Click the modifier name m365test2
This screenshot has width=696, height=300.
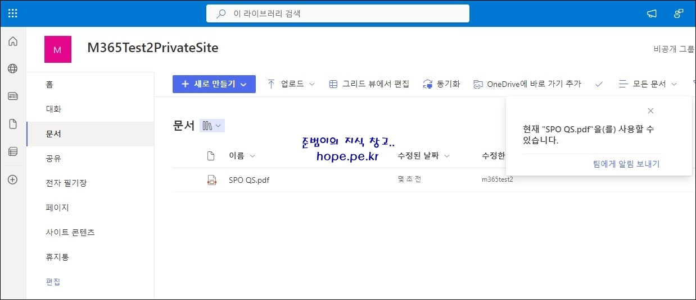pyautogui.click(x=498, y=179)
